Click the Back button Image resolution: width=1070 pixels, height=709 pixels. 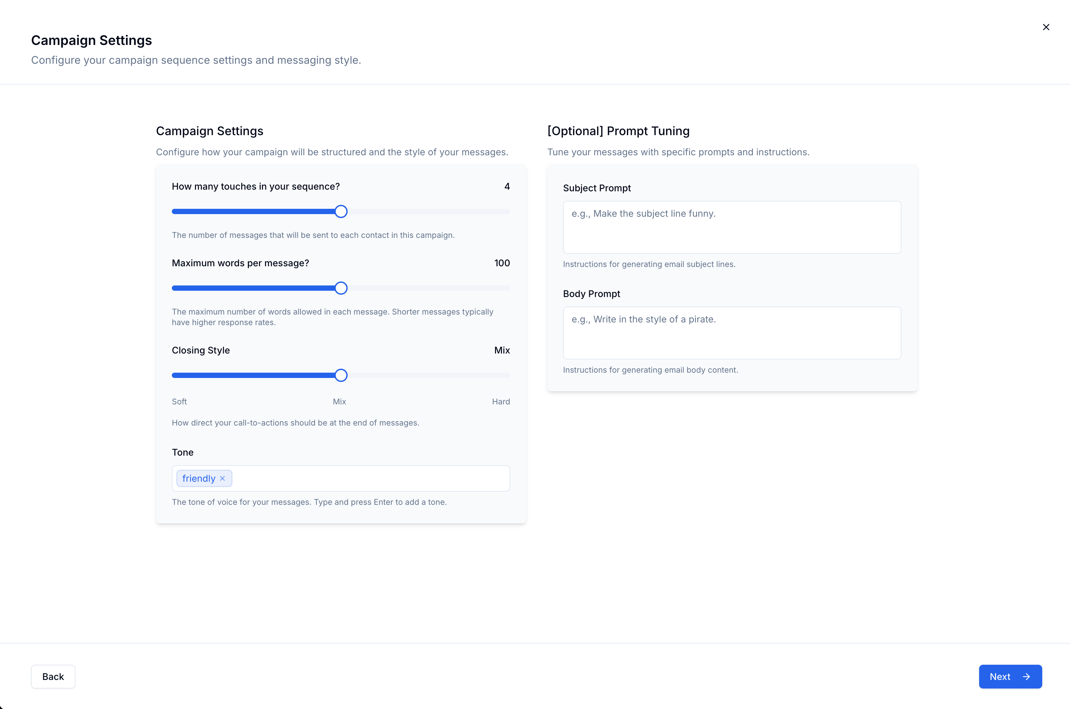pos(53,676)
